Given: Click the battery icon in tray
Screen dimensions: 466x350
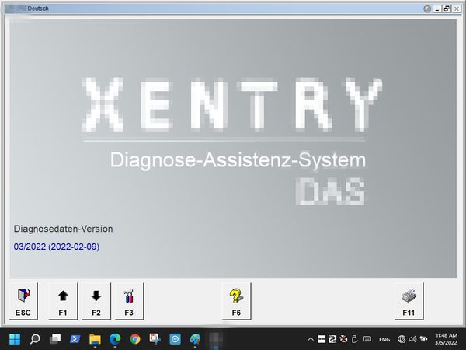Looking at the screenshot, I should click(423, 339).
